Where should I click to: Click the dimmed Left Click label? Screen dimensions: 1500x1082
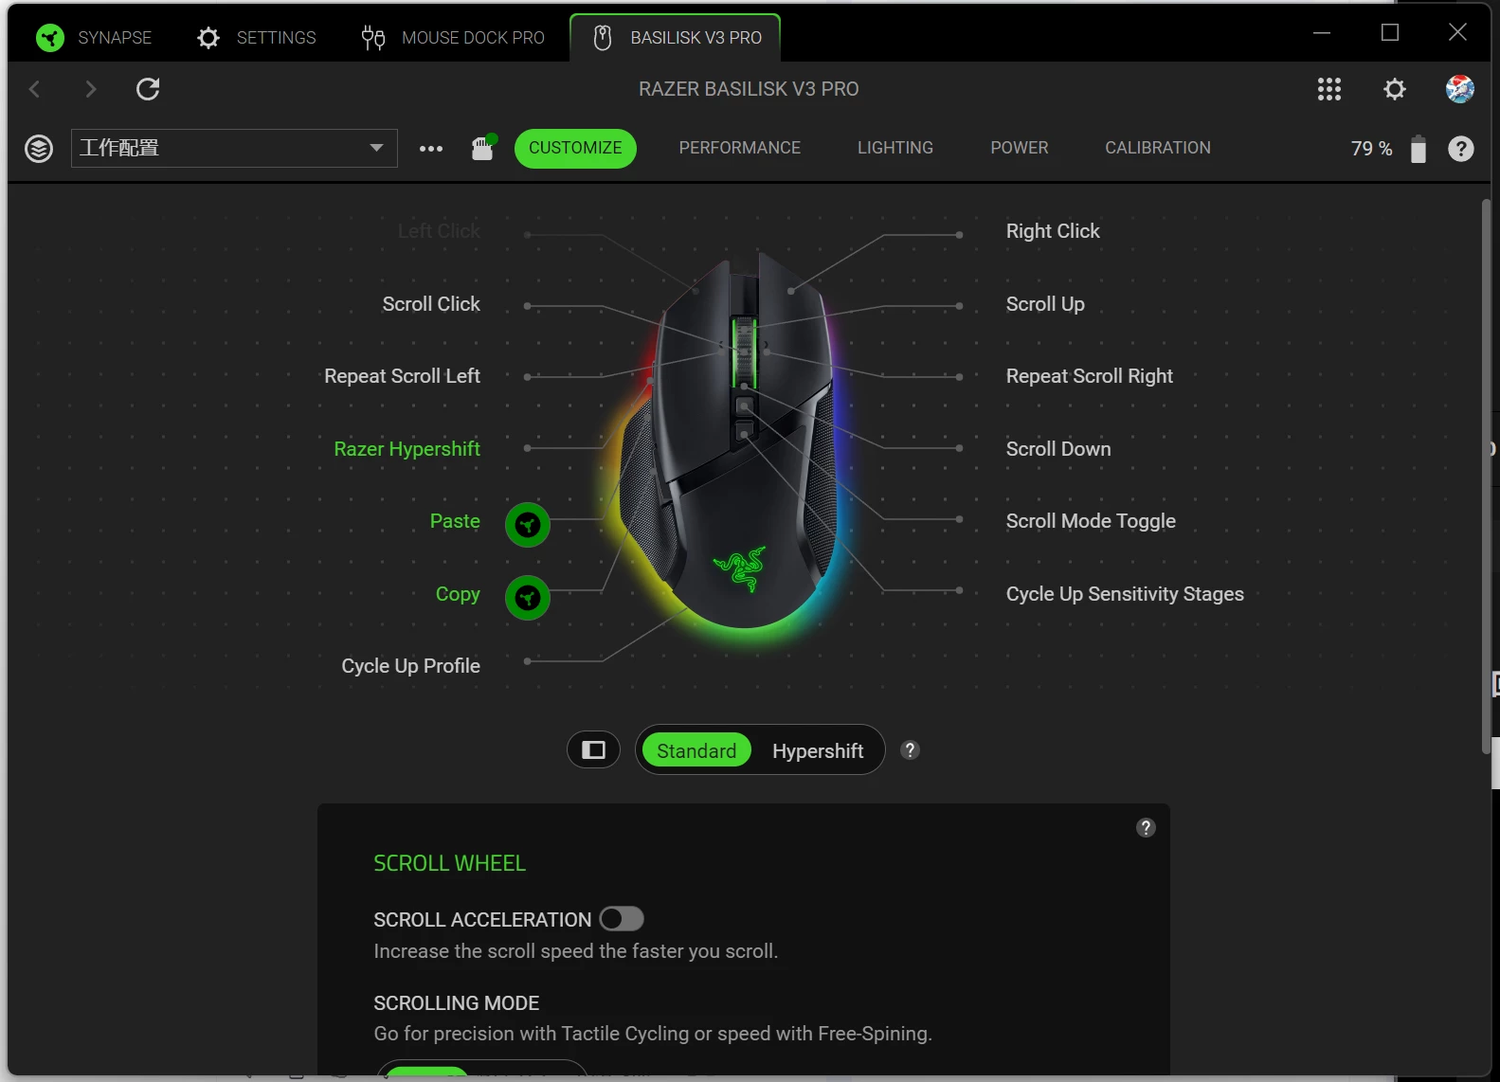click(439, 231)
